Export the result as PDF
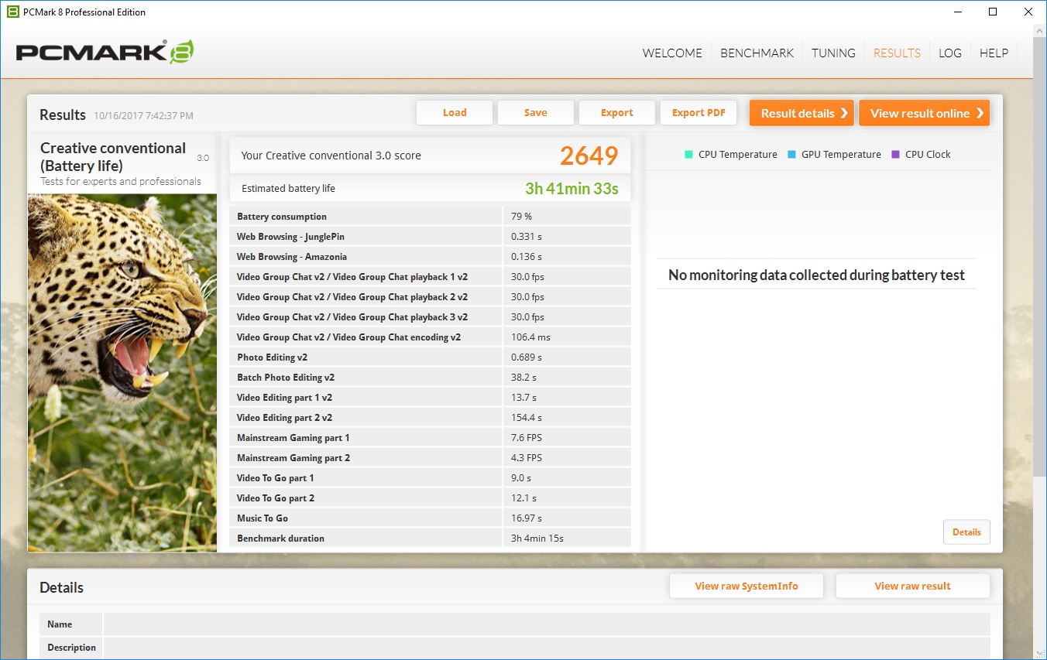 tap(699, 113)
